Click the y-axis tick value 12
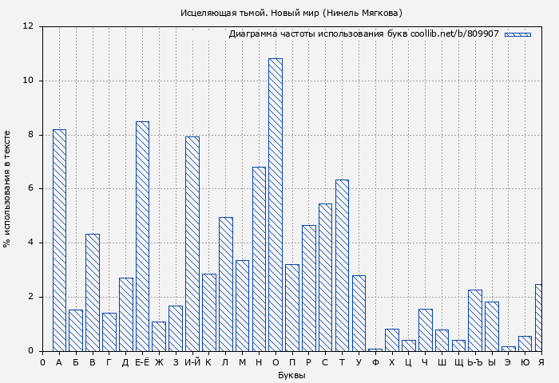The height and width of the screenshot is (383, 559). [x=29, y=26]
